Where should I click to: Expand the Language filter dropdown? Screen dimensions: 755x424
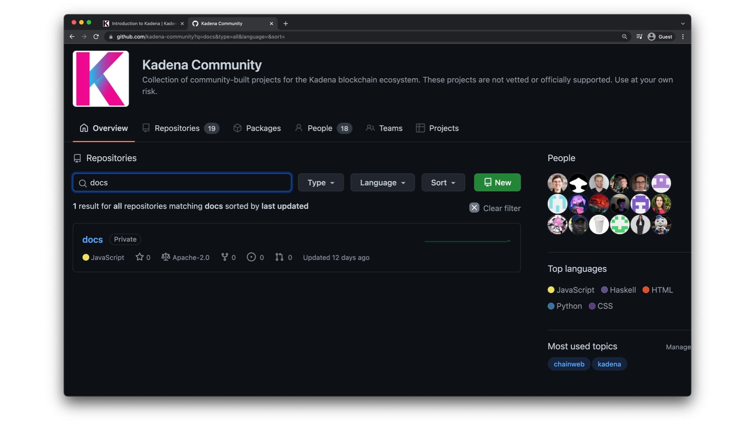[382, 182]
